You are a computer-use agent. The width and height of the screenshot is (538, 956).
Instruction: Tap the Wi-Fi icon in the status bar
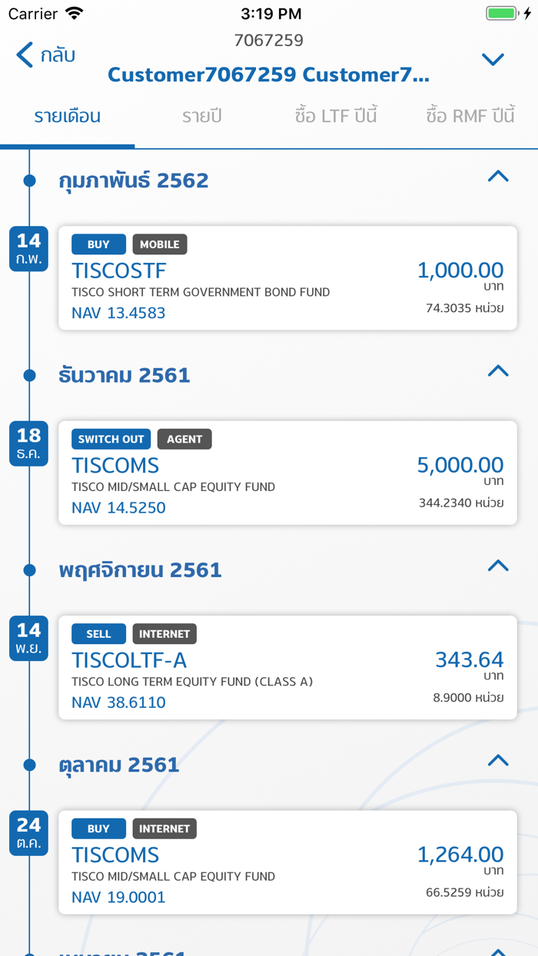(73, 13)
